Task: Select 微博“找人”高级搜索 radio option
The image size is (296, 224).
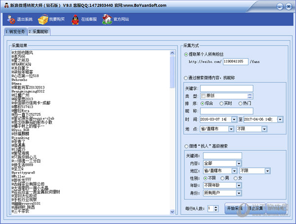Action: (186, 146)
